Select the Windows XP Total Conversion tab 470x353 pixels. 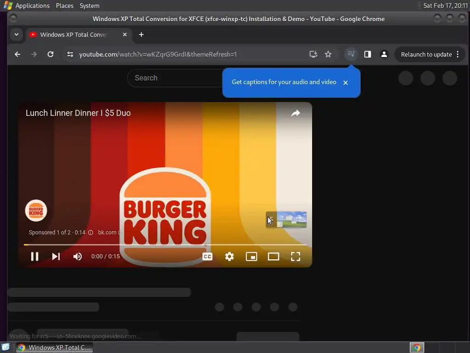(73, 34)
